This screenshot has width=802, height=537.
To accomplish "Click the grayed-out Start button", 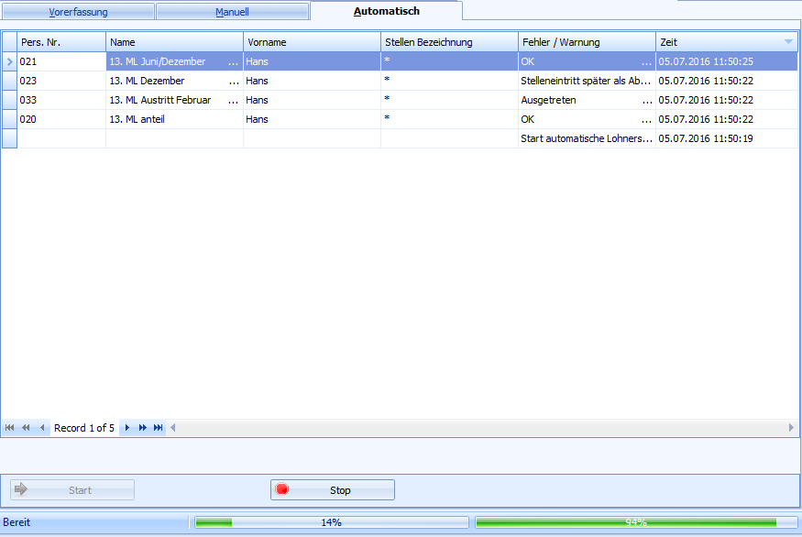I will point(72,490).
